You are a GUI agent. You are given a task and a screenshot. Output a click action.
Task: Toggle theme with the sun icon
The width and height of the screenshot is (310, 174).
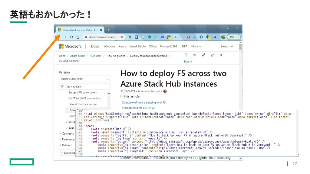tap(221, 55)
